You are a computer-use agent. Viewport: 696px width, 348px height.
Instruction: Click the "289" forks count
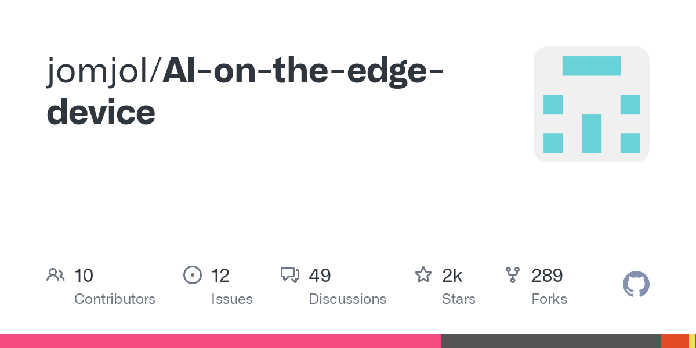[x=548, y=275]
